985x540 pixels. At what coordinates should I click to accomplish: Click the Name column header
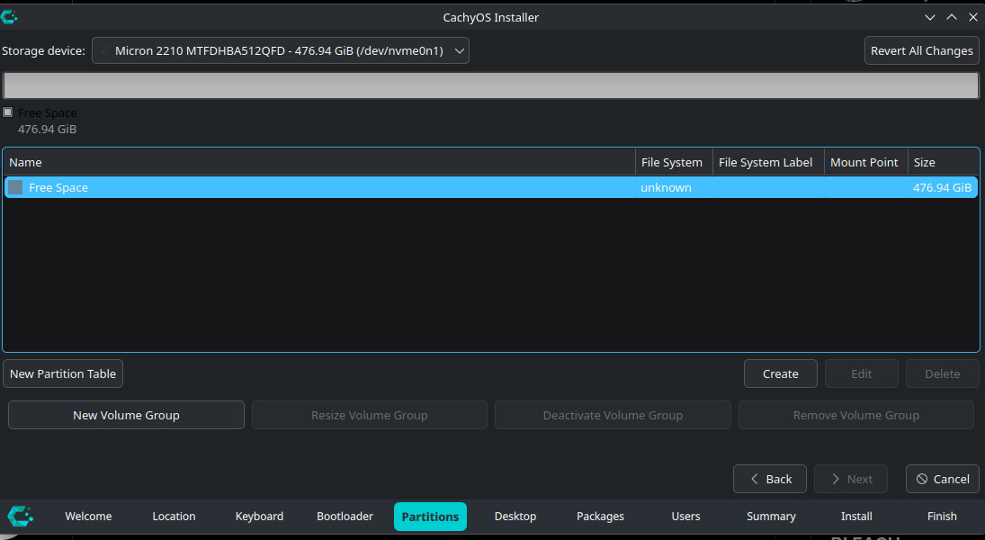pyautogui.click(x=319, y=162)
